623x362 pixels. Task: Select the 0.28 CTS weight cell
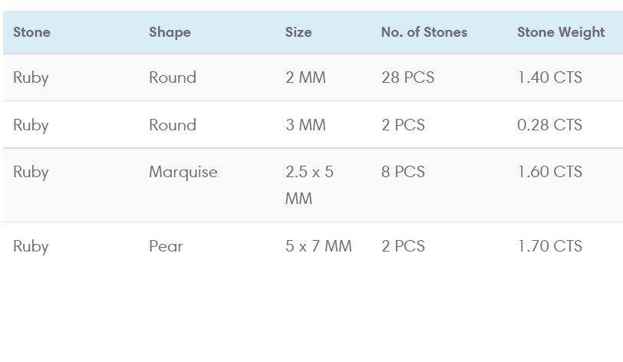coord(549,125)
